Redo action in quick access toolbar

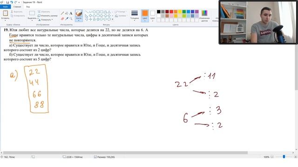click(16, 2)
